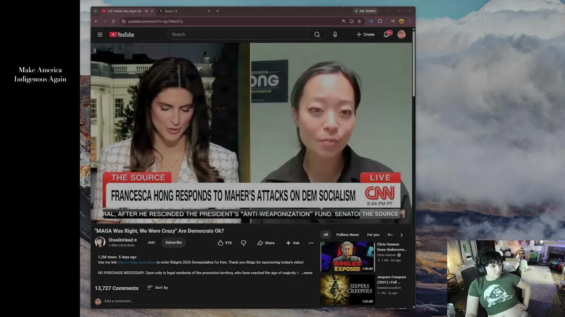Select the For you filter chip
565x317 pixels.
tap(373, 235)
